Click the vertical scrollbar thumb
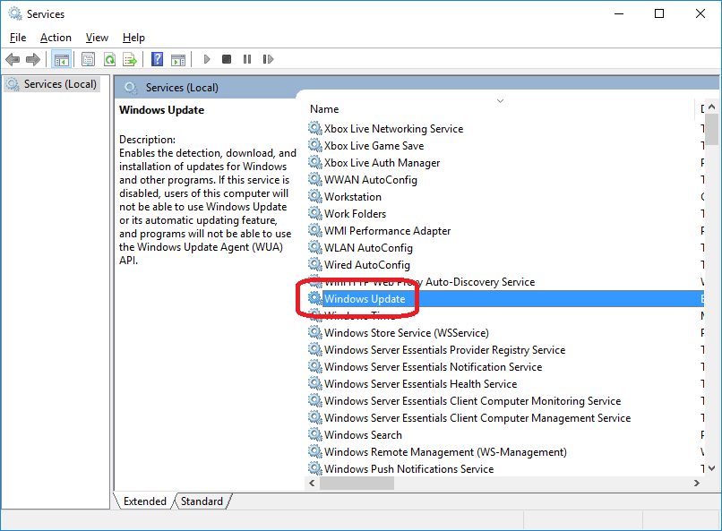Screen dimensions: 722x531 (711, 129)
